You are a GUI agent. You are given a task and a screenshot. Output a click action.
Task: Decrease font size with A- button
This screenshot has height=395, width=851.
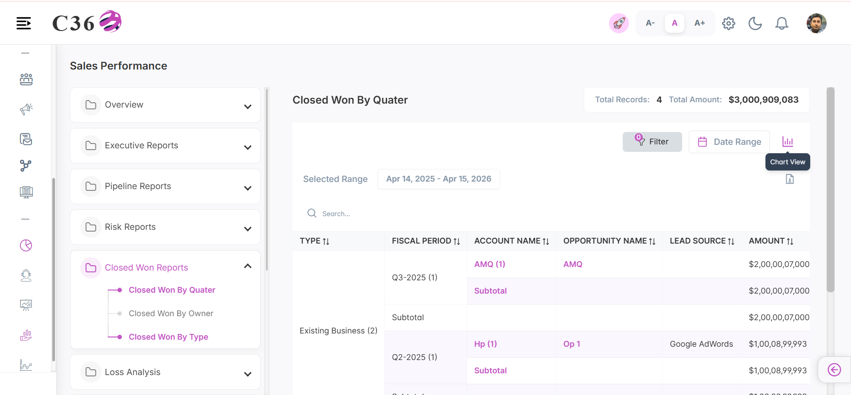click(650, 23)
